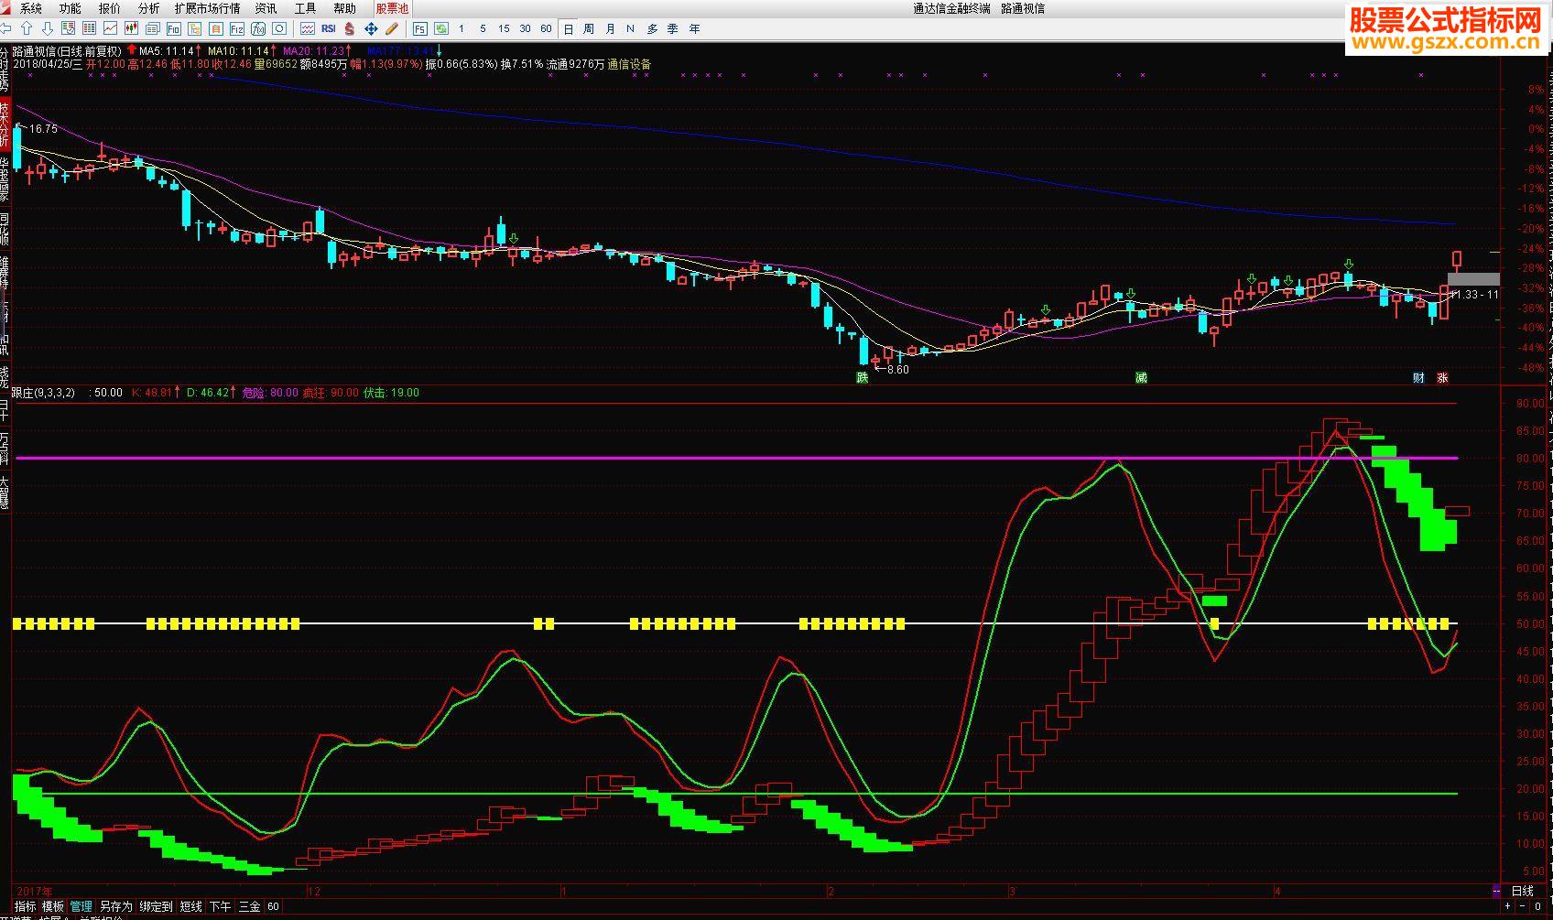Click the 涨 marker below the chart
1553x920 pixels.
coord(1442,377)
